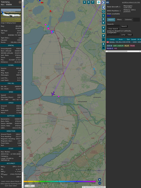141x188 pixels.
Task: Close the TAY6SL aircraft info panel
Action: tap(20, 2)
